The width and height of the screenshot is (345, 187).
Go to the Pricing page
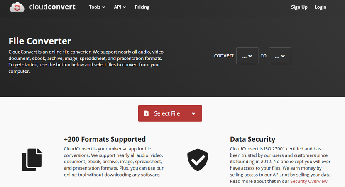(142, 7)
